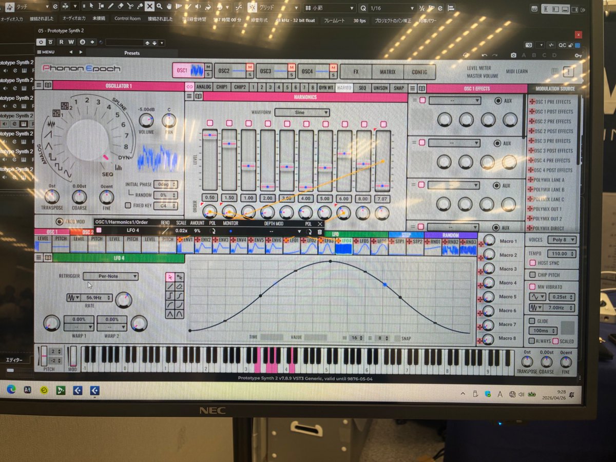The width and height of the screenshot is (616, 462).
Task: Click the camera snapshot icon in plugin header
Action: click(x=513, y=55)
